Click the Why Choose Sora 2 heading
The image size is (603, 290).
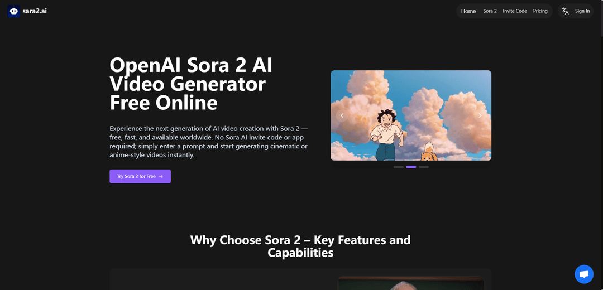(x=300, y=246)
